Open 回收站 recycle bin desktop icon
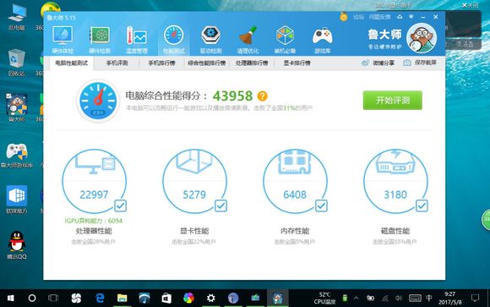The height and width of the screenshot is (307, 490). pyautogui.click(x=17, y=63)
